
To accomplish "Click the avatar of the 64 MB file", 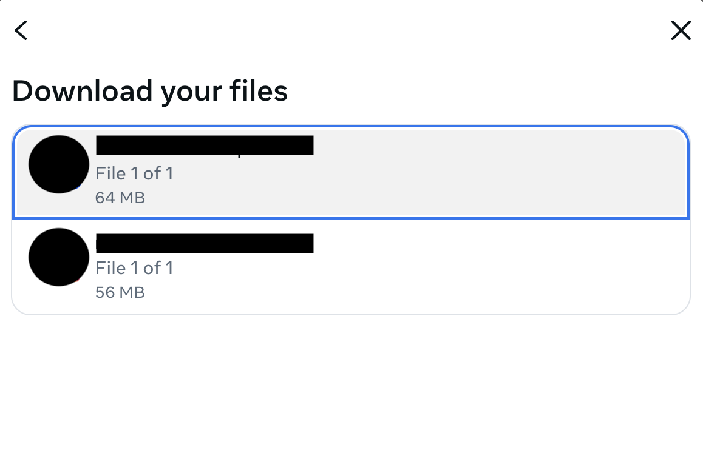I will [x=59, y=164].
